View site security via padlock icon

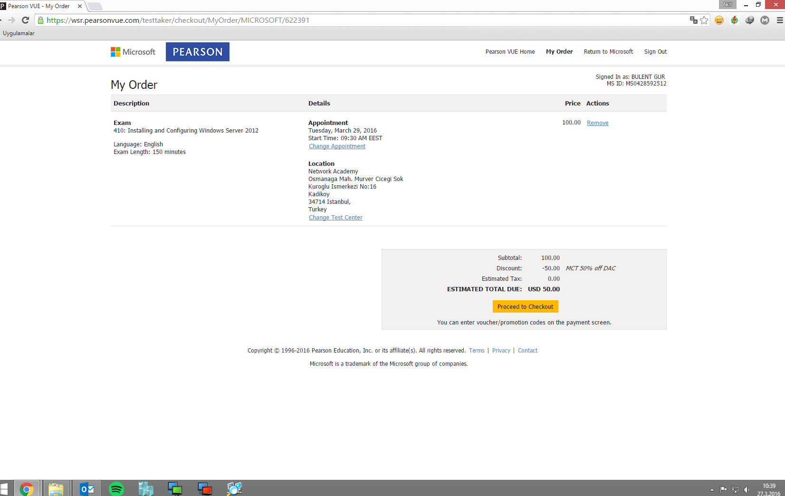[40, 20]
